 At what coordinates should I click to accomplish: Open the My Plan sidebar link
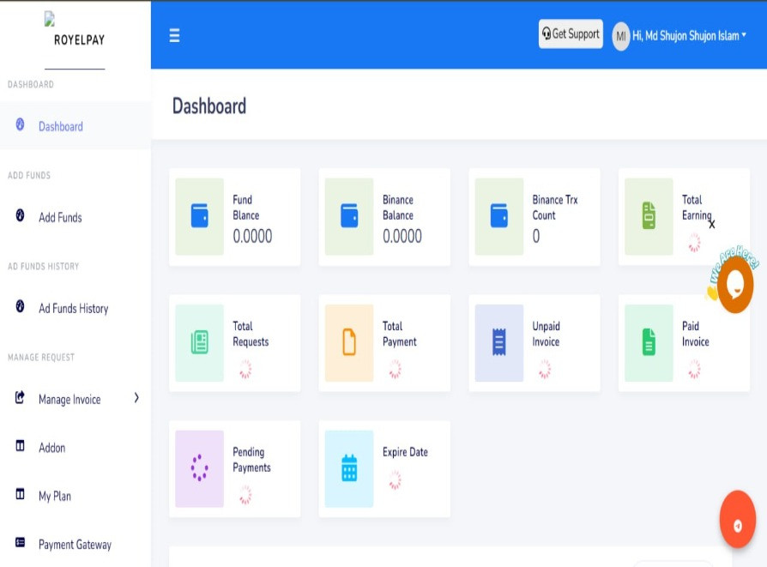point(55,497)
